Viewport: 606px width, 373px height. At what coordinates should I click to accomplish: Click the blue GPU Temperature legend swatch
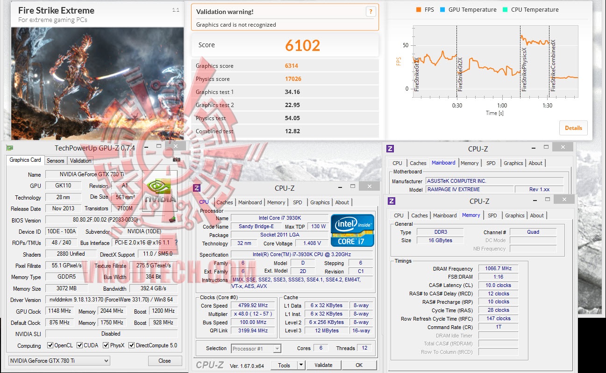pyautogui.click(x=442, y=9)
